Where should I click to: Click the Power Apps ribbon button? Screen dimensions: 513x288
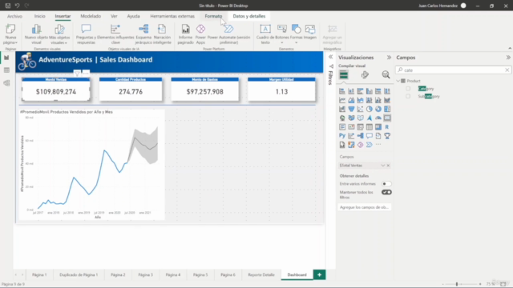200,34
